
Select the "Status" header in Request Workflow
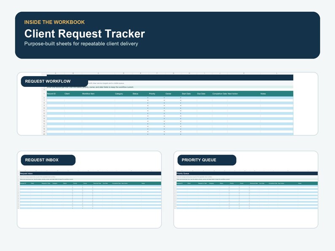click(x=135, y=93)
